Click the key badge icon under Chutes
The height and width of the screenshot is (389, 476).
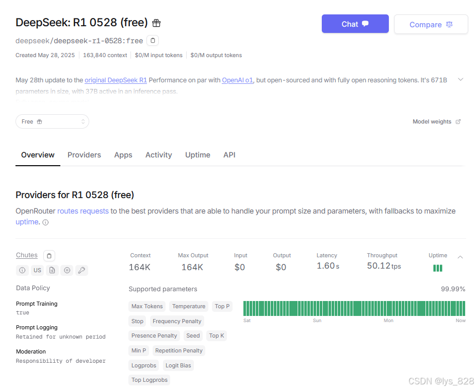81,270
